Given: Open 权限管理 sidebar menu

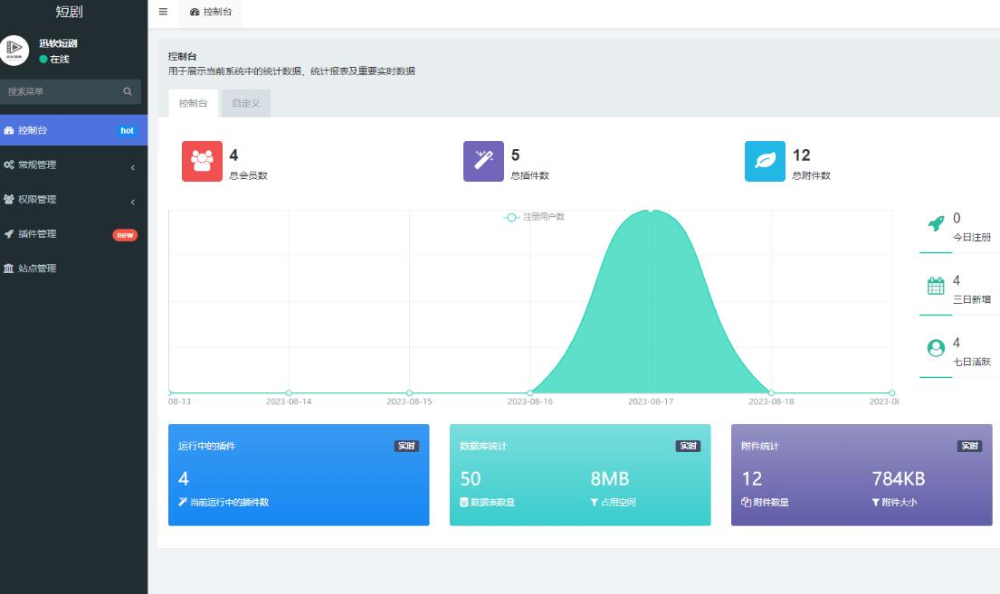Looking at the screenshot, I should (x=74, y=199).
